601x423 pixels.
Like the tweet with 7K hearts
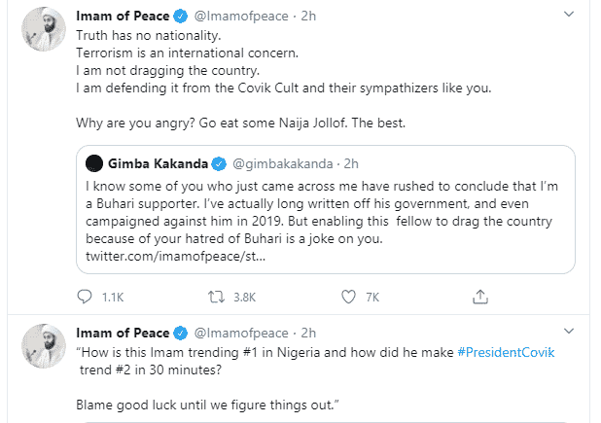(x=348, y=297)
